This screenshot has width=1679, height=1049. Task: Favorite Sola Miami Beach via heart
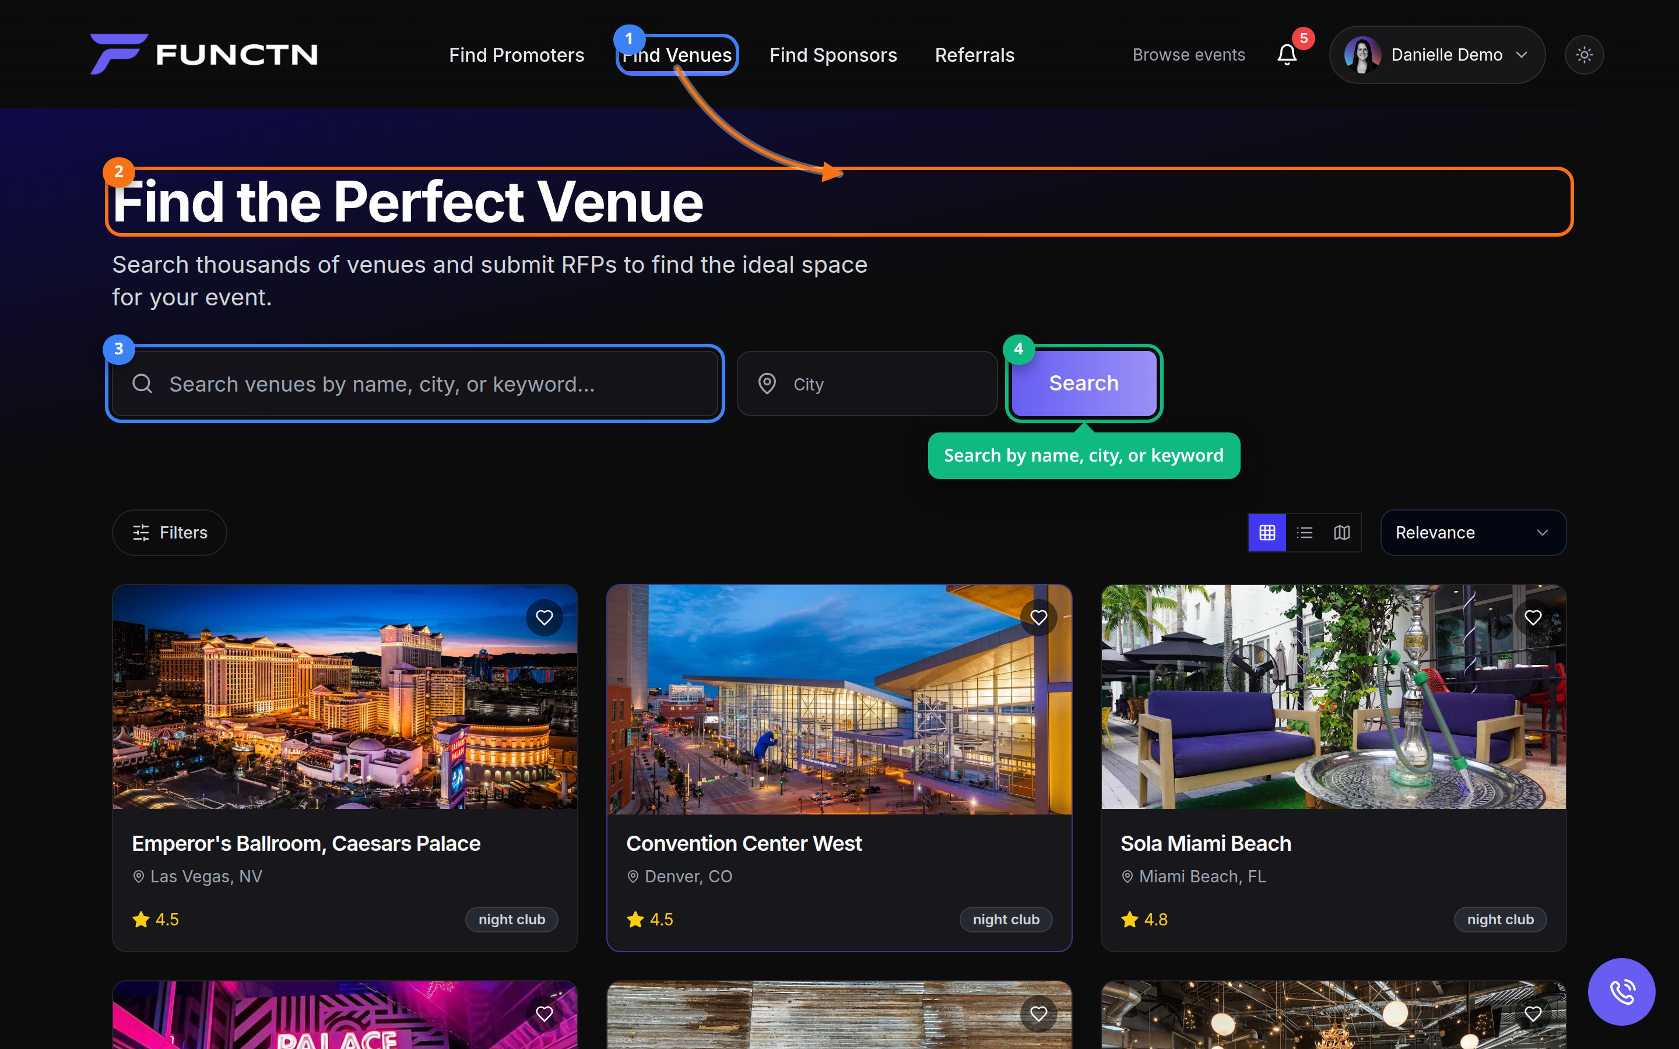point(1533,618)
